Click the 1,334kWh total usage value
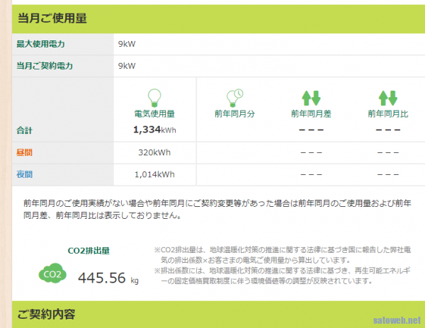 point(154,130)
